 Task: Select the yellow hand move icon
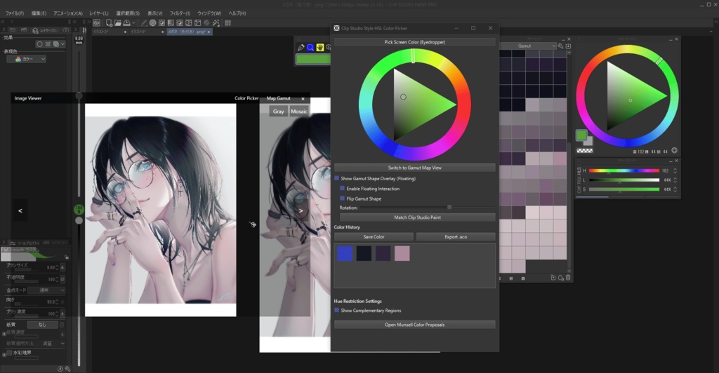pos(320,47)
